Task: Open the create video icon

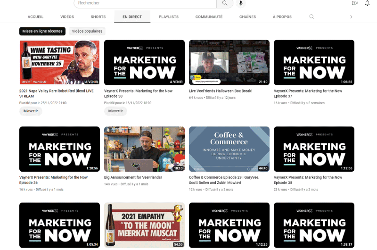Action: point(354,3)
